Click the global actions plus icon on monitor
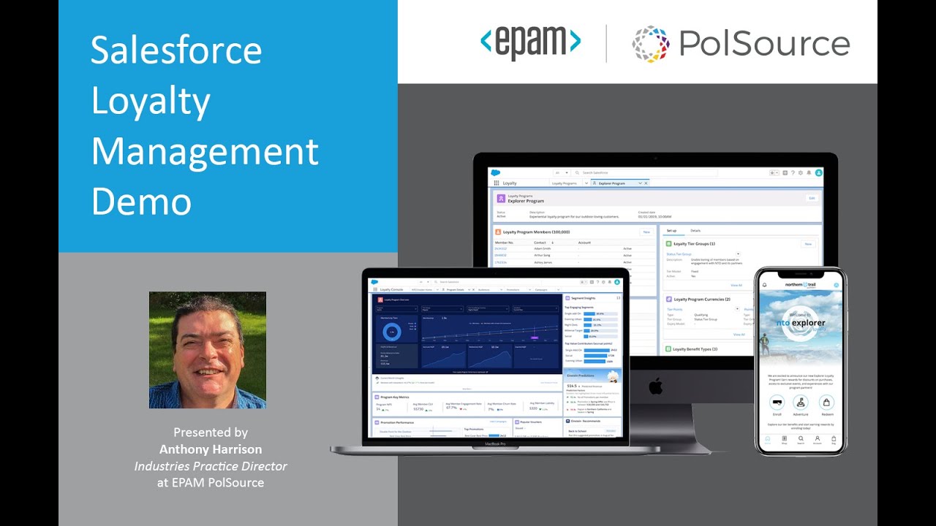Image resolution: width=936 pixels, height=526 pixels. 785,173
